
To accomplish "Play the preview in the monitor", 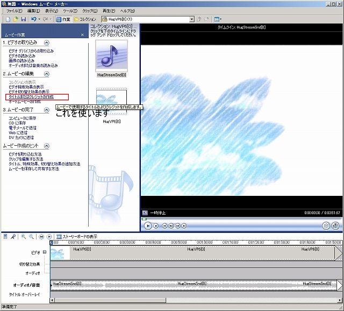I will click(x=148, y=225).
